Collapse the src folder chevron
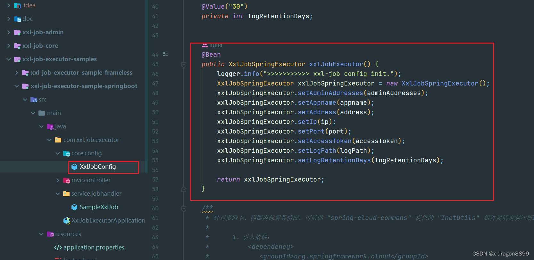 click(x=25, y=100)
